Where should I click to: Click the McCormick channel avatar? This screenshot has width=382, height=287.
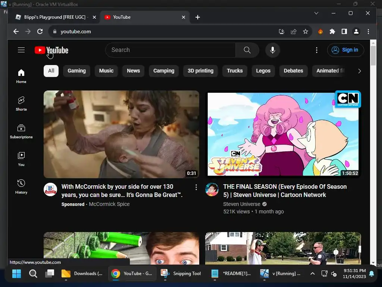point(50,189)
